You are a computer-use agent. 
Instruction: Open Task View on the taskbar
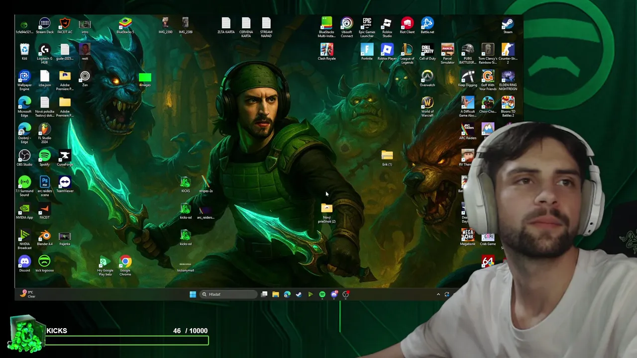(x=264, y=294)
